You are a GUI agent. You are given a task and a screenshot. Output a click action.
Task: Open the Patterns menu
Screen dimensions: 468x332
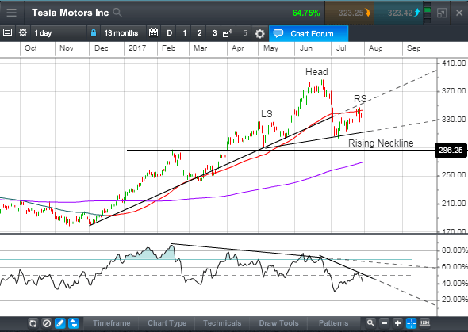click(333, 323)
